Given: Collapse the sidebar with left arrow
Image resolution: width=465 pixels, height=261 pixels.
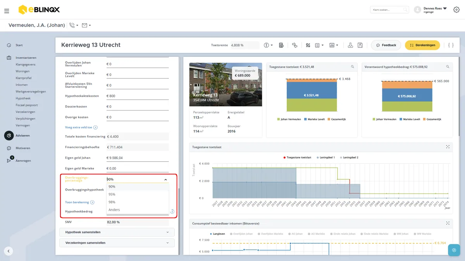Looking at the screenshot, I should (9, 251).
